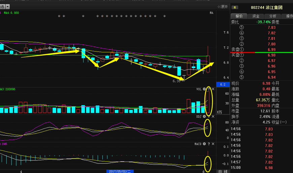
Task: Select buy level 3 price 6.96
Action: pyautogui.click(x=271, y=66)
